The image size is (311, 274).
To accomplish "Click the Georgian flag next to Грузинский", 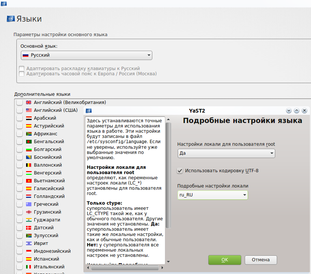I will (x=29, y=212).
